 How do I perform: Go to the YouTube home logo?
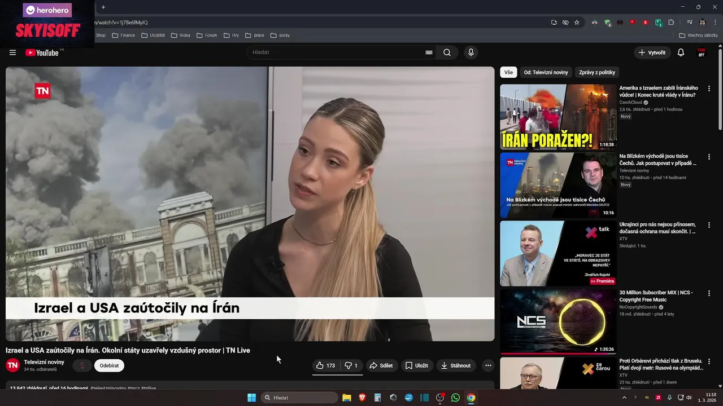coord(42,52)
